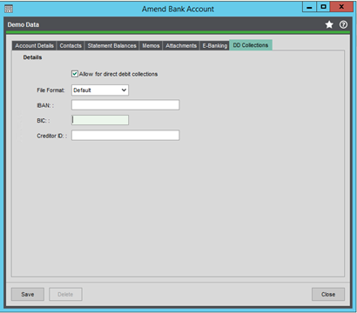Click the Creditor ID text box

(125, 136)
